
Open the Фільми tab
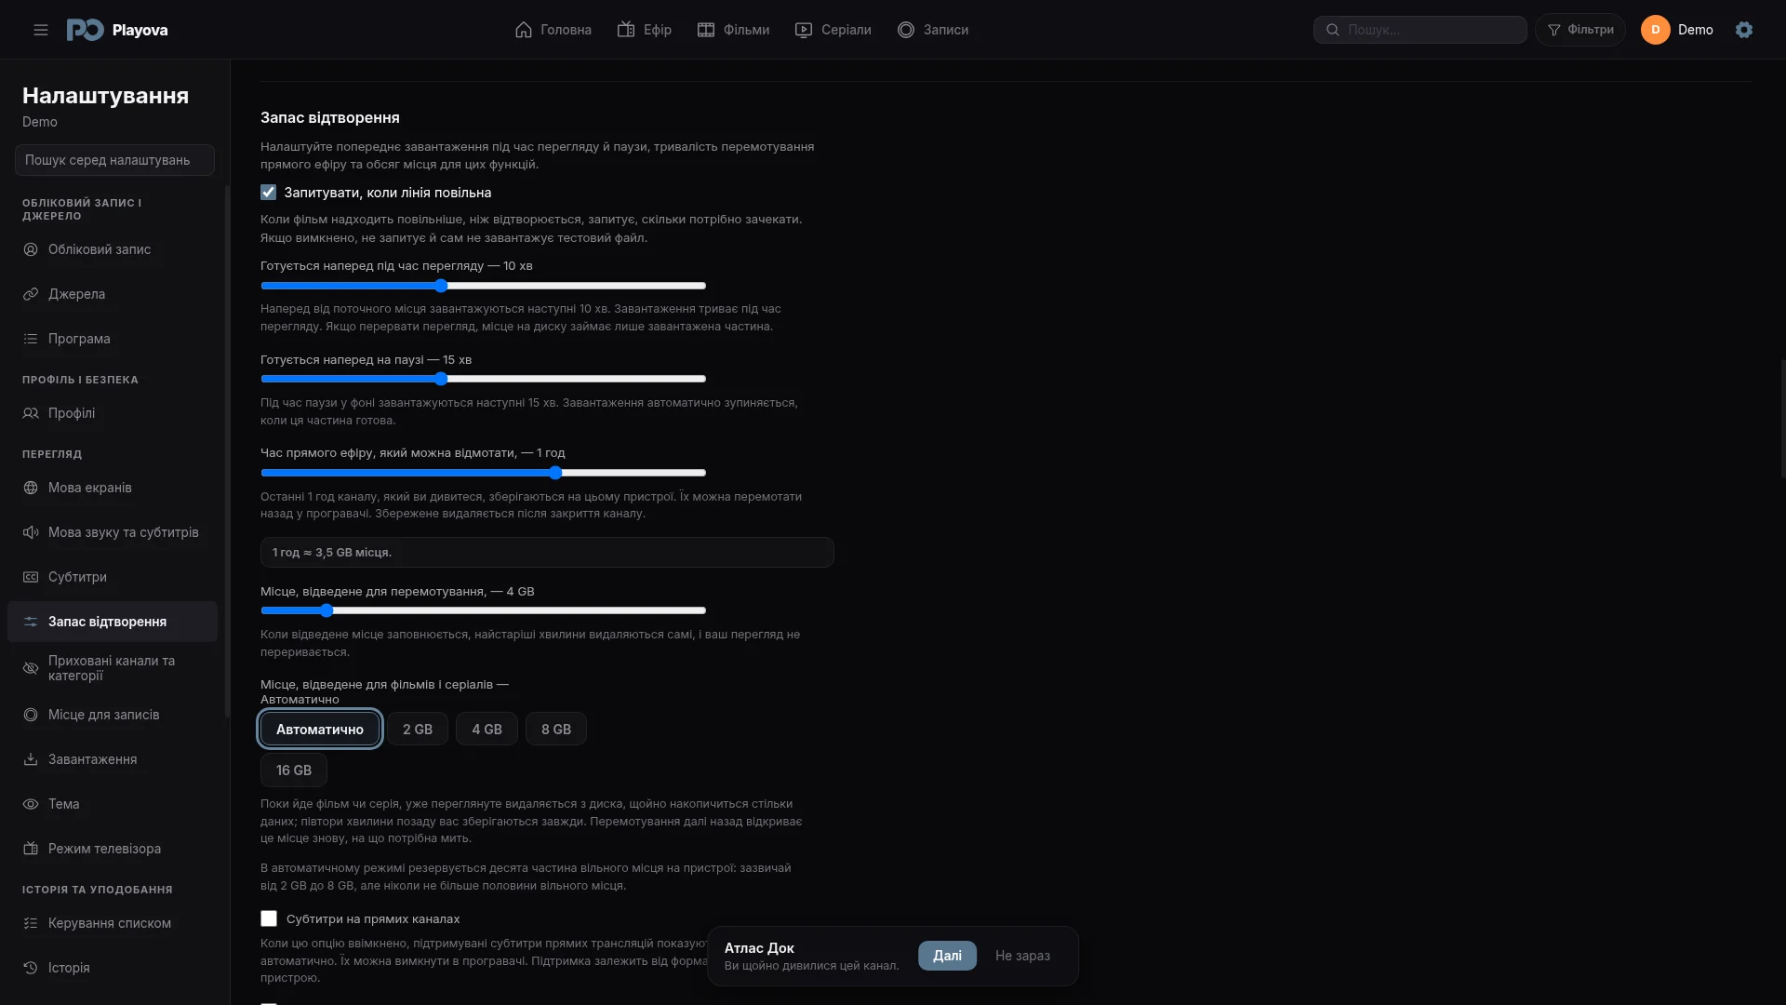734,30
